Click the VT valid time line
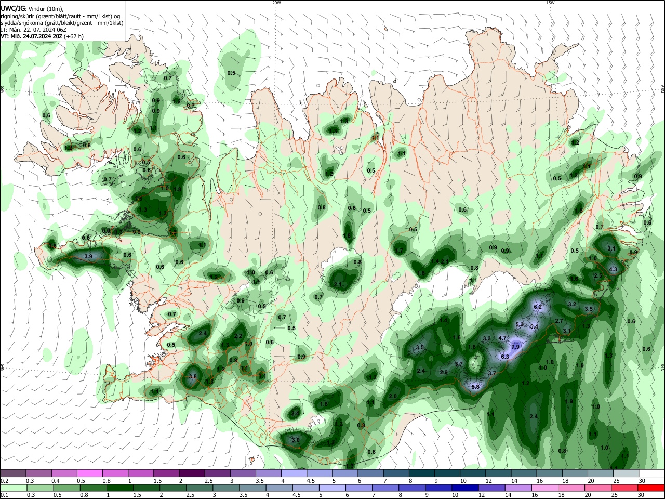The image size is (665, 499). [42, 36]
